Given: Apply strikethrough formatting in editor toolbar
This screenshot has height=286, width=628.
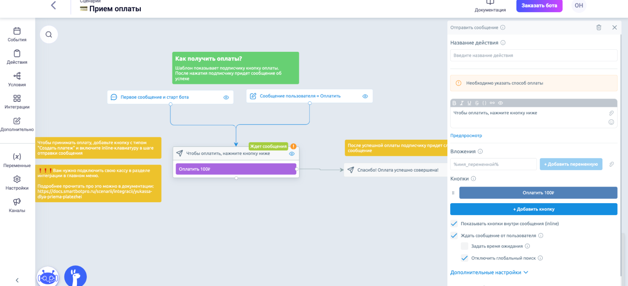Looking at the screenshot, I should [477, 103].
